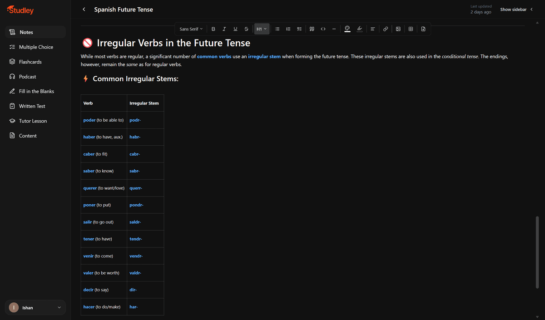545x320 pixels.
Task: Click the 'poder' verb cell
Action: point(104,120)
